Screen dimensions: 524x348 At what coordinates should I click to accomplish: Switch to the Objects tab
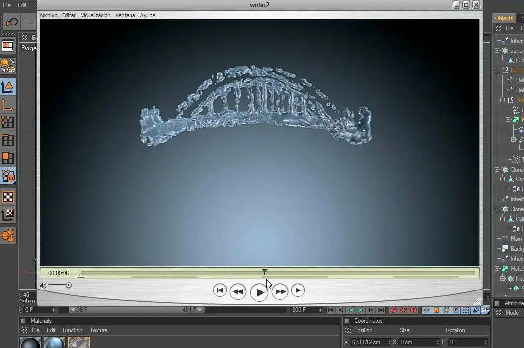click(x=504, y=18)
